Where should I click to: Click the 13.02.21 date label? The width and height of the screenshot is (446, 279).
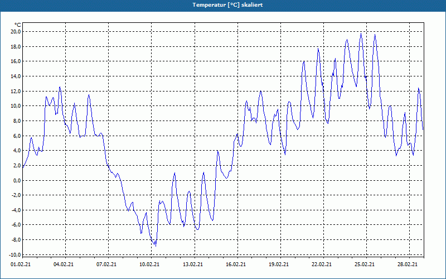coord(193,264)
